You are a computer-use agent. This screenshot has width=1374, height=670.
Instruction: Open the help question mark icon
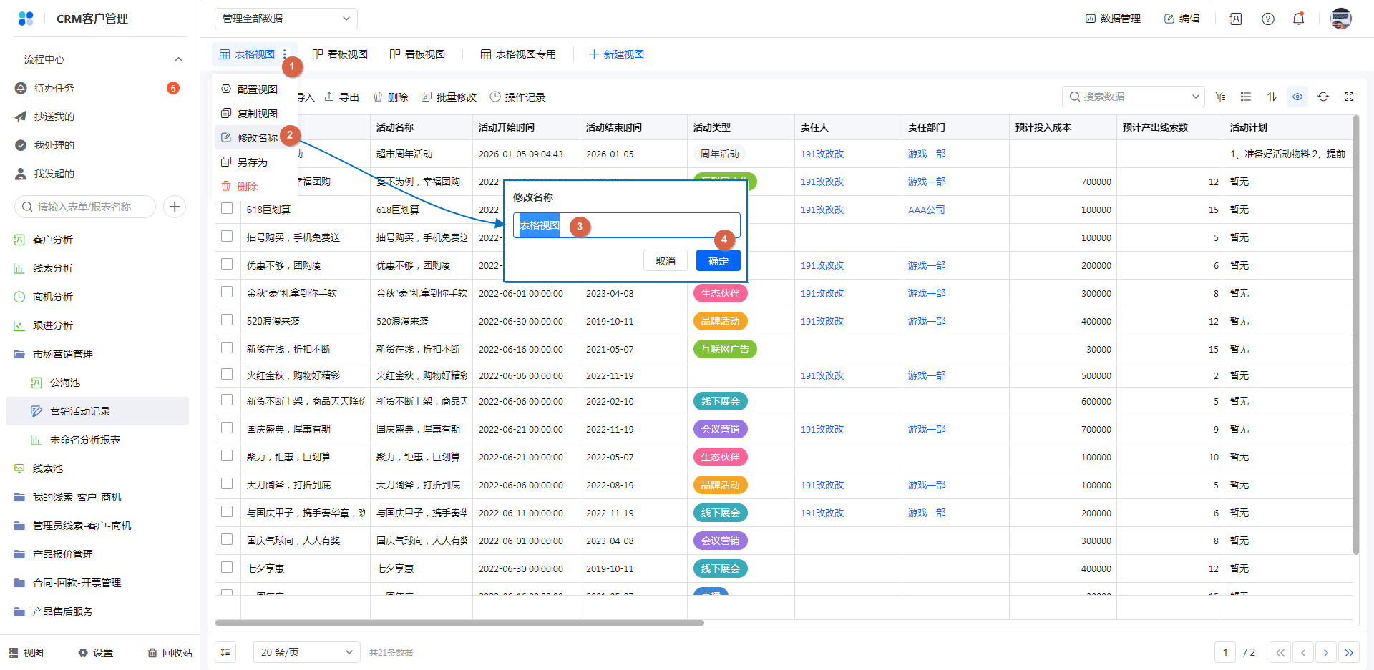tap(1267, 19)
